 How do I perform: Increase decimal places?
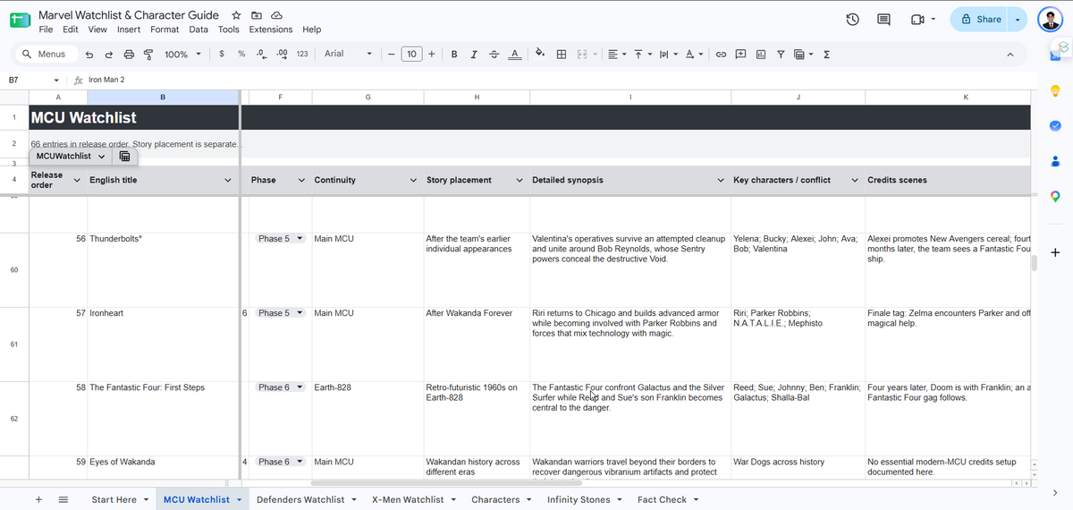pos(282,55)
